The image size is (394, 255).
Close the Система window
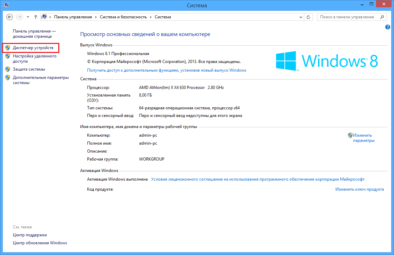tap(384, 4)
